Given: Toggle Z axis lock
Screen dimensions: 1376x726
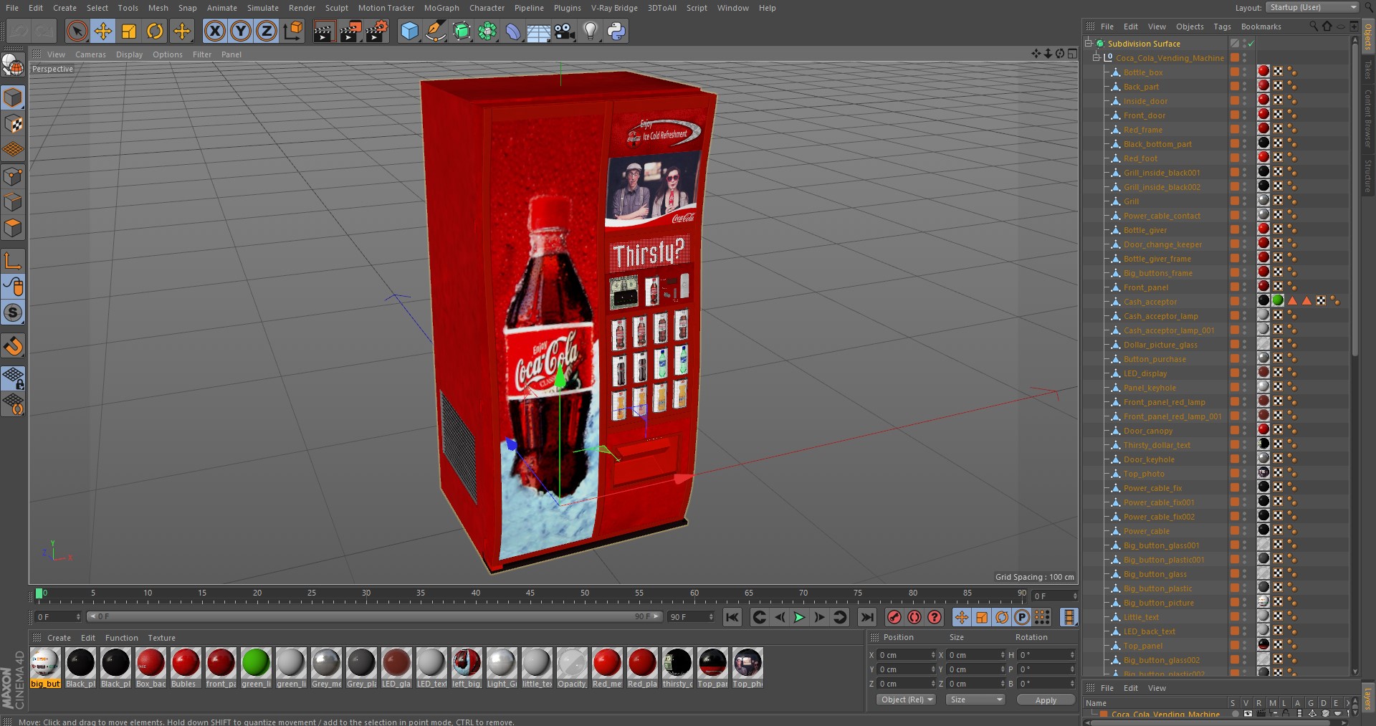Looking at the screenshot, I should point(267,31).
